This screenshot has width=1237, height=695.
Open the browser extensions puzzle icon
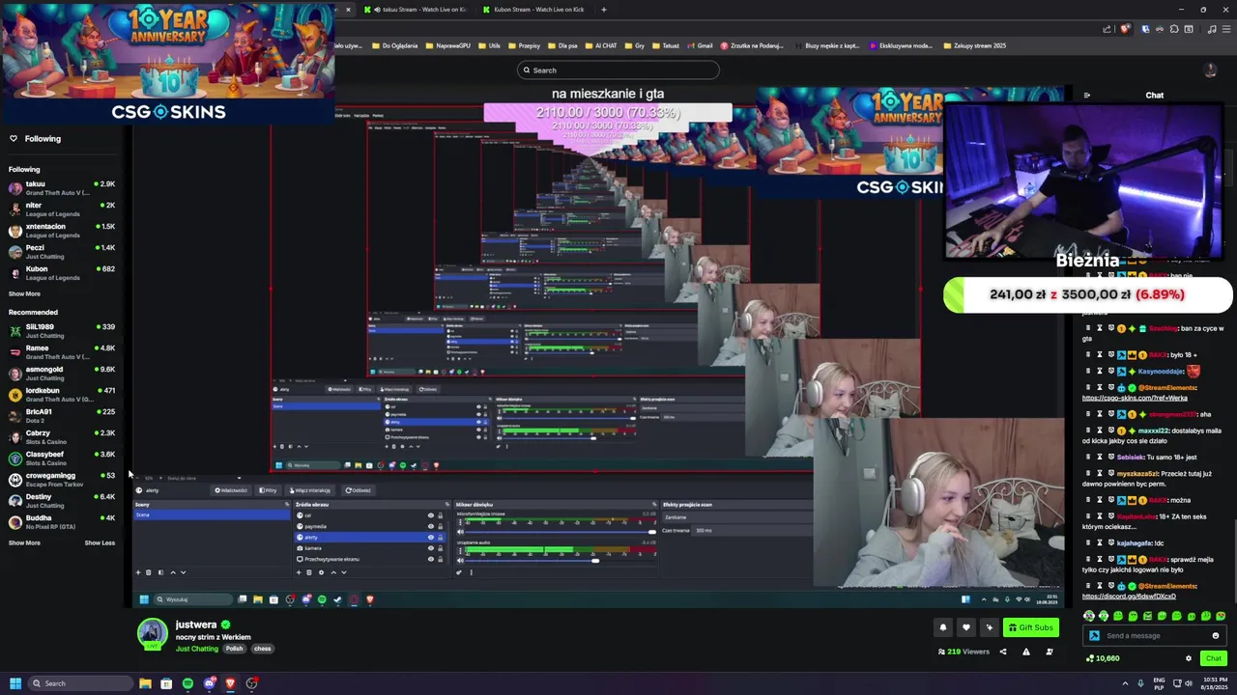pos(1174,29)
